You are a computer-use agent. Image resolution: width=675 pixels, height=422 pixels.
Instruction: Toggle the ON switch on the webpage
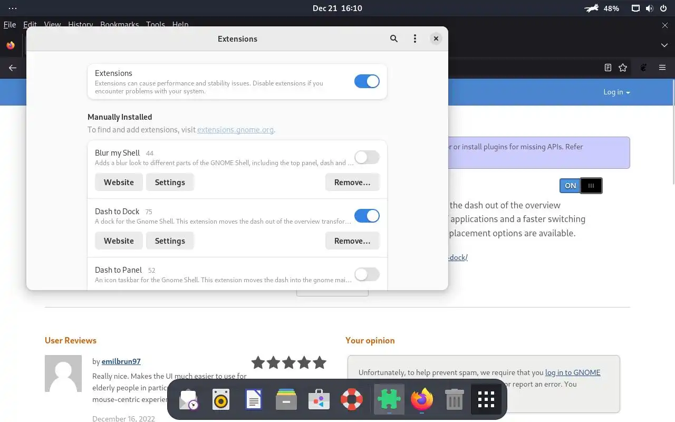[x=581, y=186]
